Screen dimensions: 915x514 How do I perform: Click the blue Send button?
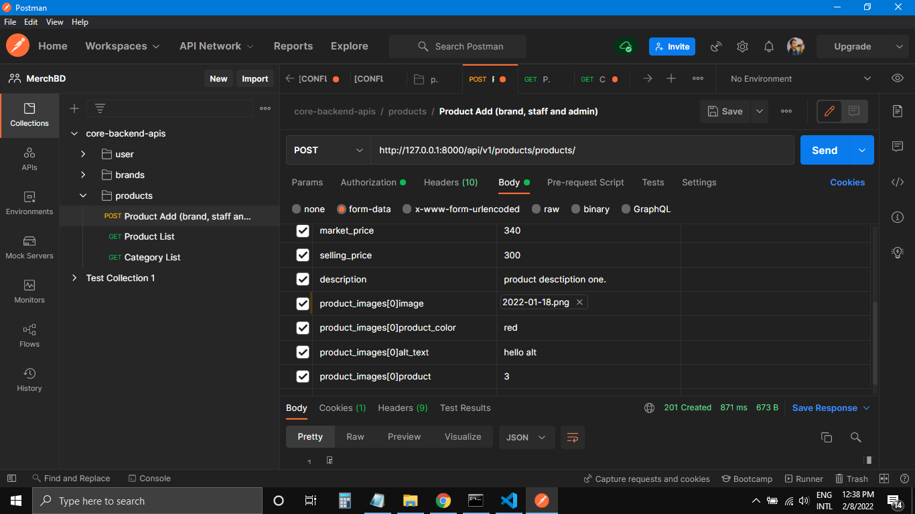(825, 150)
